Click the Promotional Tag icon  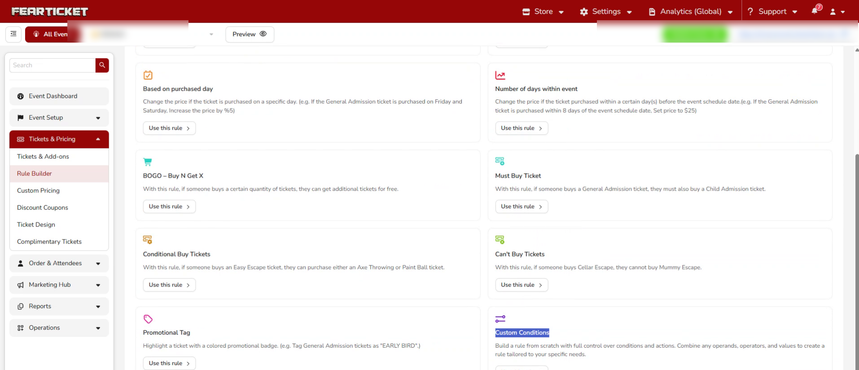coord(148,319)
